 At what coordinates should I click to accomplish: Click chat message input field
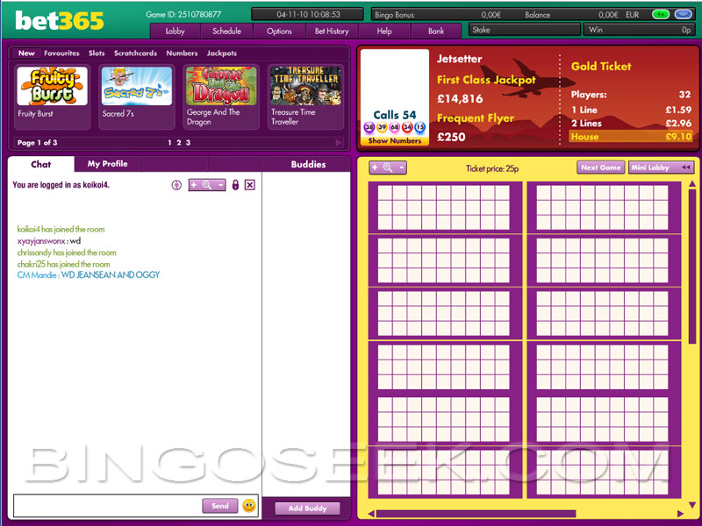click(108, 506)
